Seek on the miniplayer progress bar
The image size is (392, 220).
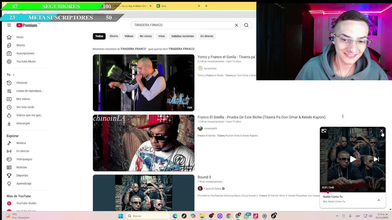(353, 192)
